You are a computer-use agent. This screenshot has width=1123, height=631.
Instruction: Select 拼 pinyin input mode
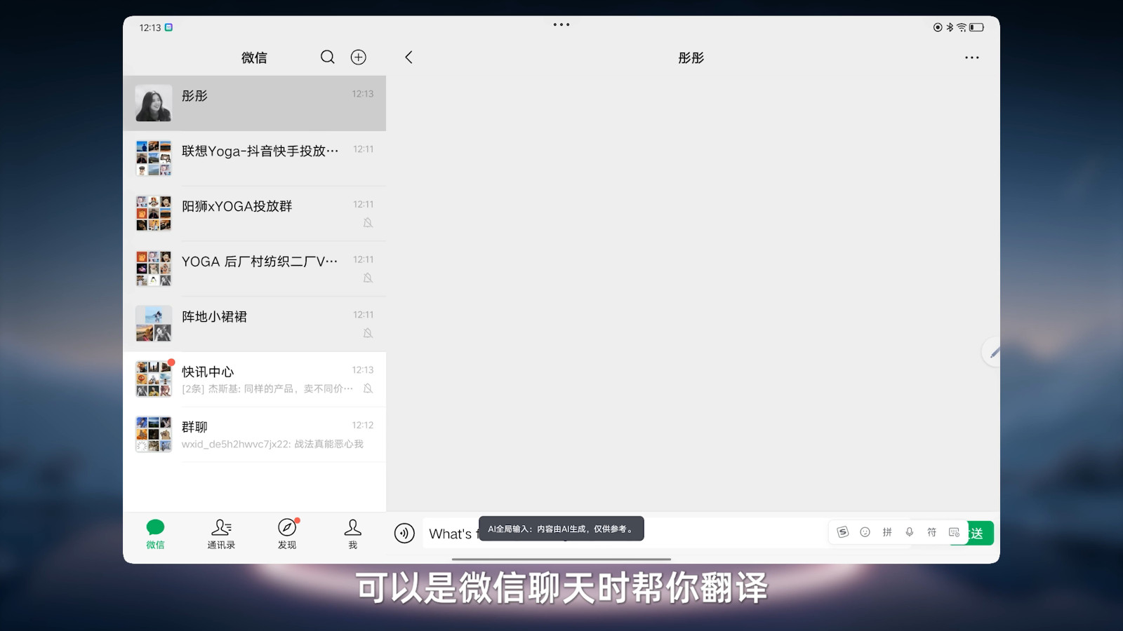[887, 532]
